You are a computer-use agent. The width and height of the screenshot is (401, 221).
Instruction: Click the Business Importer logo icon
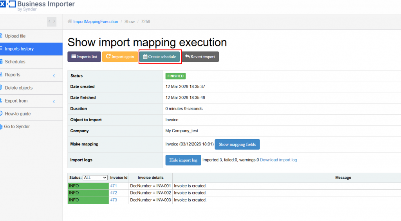click(8, 5)
